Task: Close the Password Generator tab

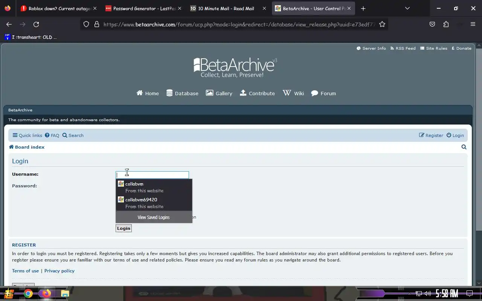Action: click(180, 8)
